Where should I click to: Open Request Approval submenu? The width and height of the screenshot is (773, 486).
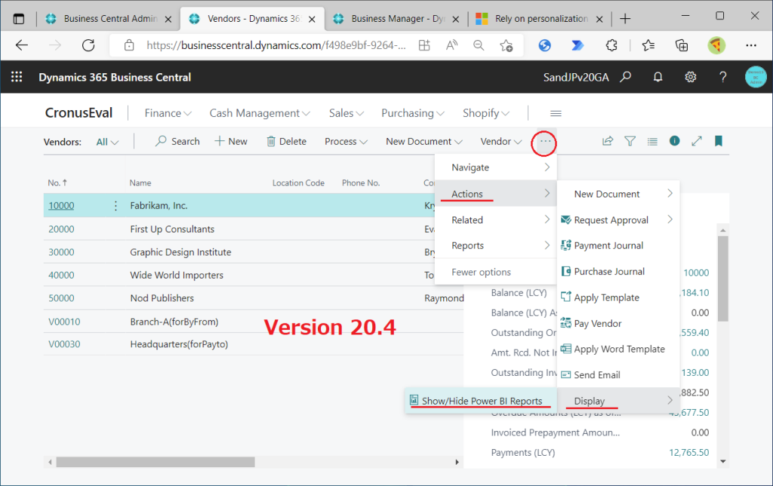618,220
